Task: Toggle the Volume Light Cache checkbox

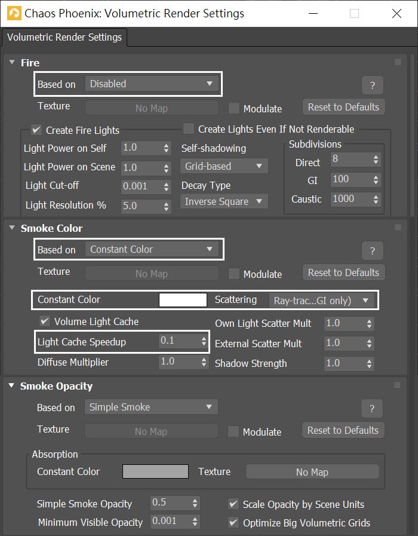Action: [45, 321]
